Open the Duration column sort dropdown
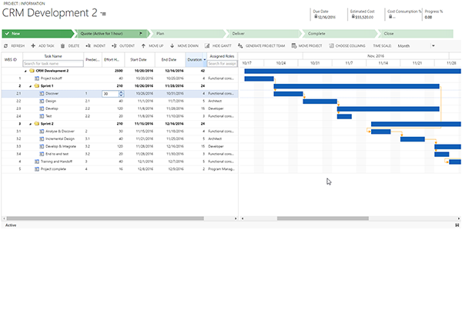Viewport: 462px width, 323px height. click(205, 60)
